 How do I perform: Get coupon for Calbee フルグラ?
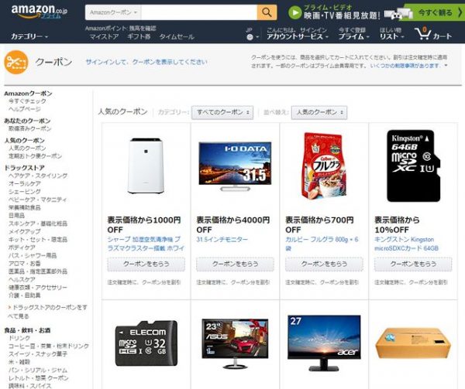(324, 264)
